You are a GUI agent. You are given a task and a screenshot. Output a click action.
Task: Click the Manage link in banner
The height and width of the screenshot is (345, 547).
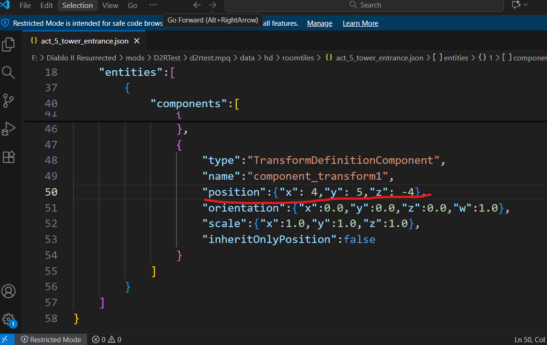point(319,23)
